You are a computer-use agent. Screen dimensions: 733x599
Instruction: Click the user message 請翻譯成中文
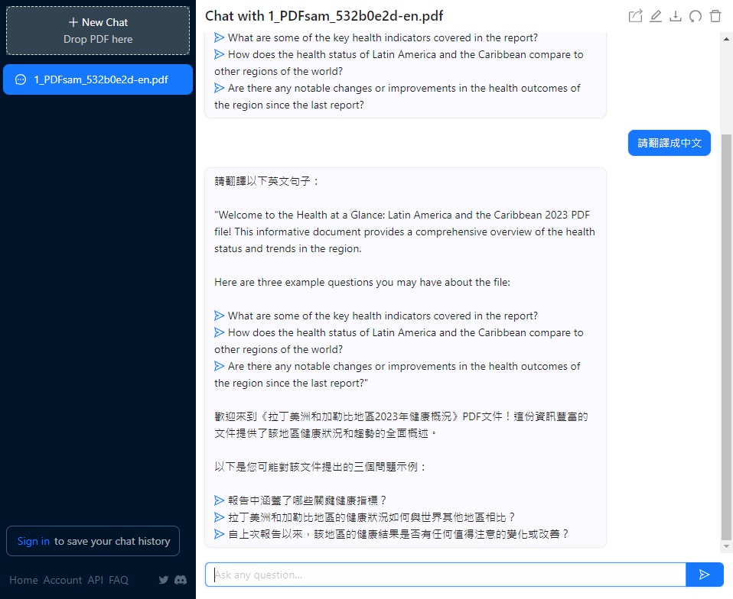coord(669,143)
